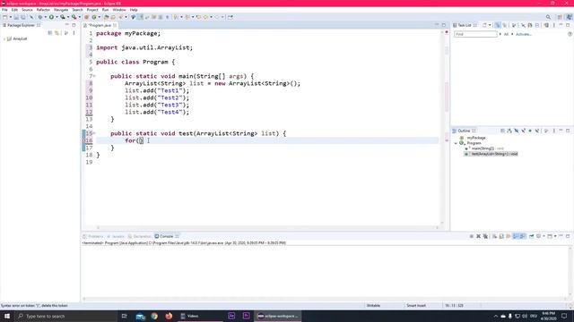Click the New file toolbar icon
The height and width of the screenshot is (322, 574).
pyautogui.click(x=4, y=17)
